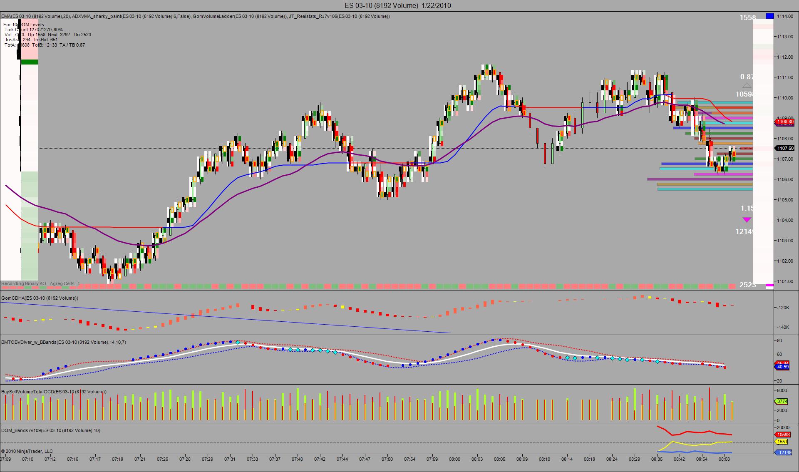Click the blue 40.59 OBV value tag
Image resolution: width=799 pixels, height=472 pixels.
783,367
